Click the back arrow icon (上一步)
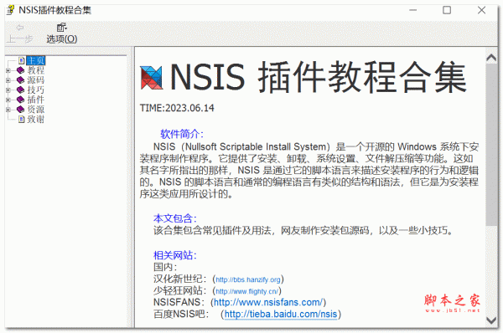Image resolution: width=503 pixels, height=333 pixels. (20, 28)
